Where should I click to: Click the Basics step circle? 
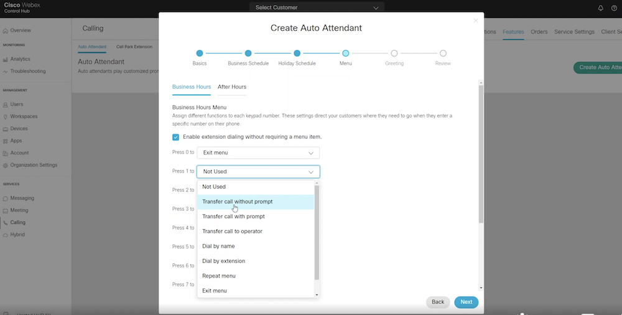[x=200, y=54]
